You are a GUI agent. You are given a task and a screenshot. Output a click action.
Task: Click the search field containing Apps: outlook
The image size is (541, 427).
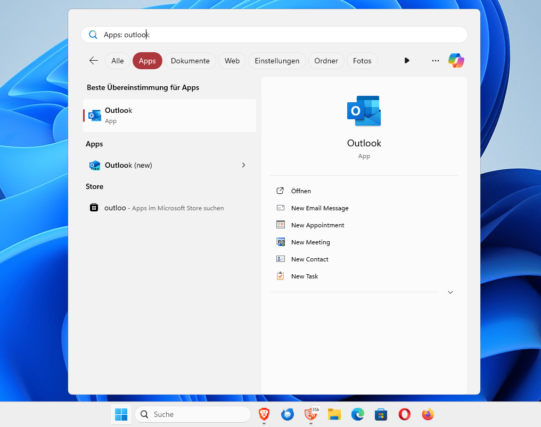(x=274, y=35)
